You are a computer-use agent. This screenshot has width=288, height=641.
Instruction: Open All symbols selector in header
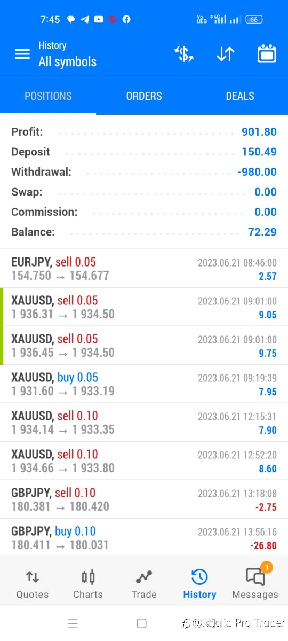click(x=67, y=61)
